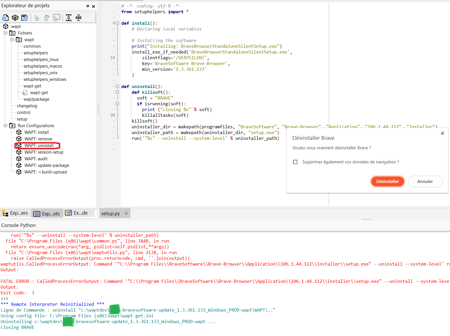Viewport: 450px width, 336px height.
Task: Select the setup.py editor tab
Action: (x=111, y=213)
